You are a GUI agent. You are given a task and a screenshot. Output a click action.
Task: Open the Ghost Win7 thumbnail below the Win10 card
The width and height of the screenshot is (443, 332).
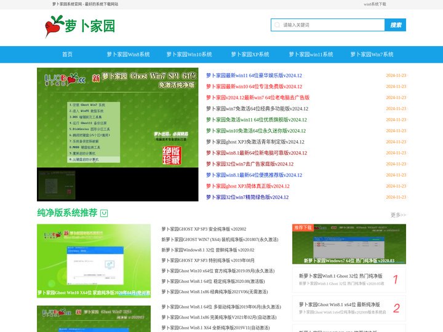[x=94, y=318]
